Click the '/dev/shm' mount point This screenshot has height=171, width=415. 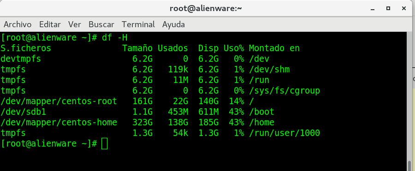pyautogui.click(x=269, y=69)
